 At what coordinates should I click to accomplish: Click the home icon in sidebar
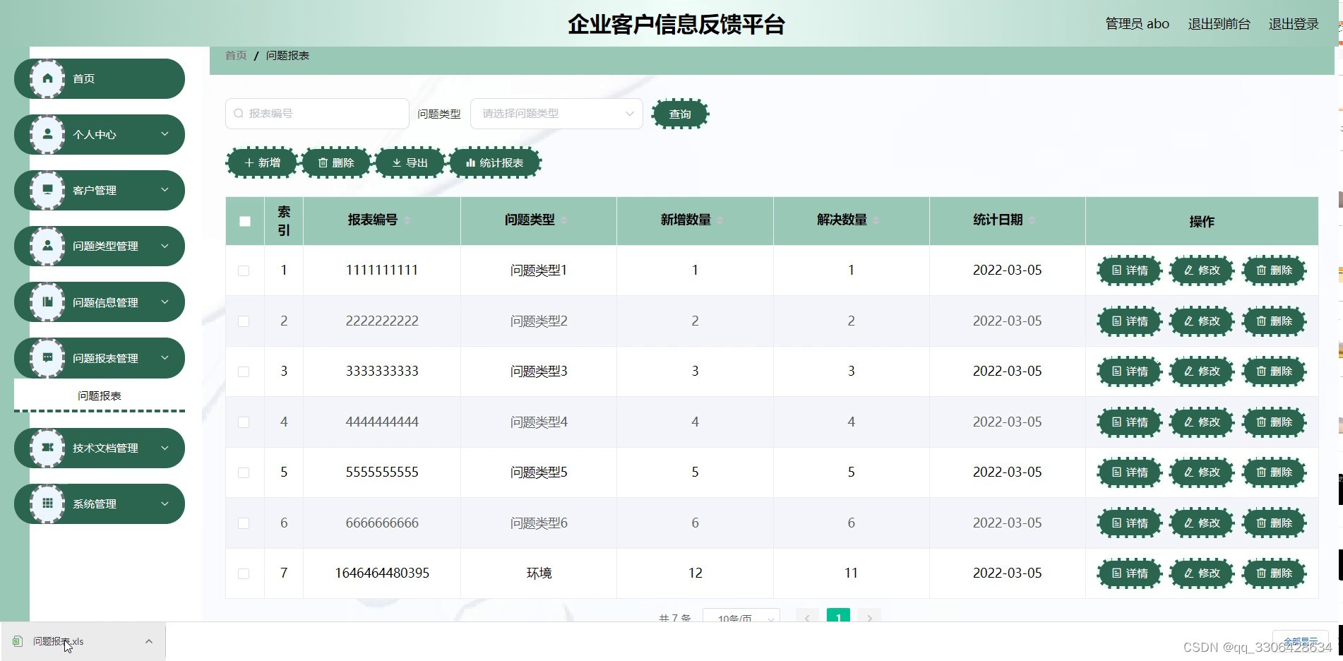(47, 78)
